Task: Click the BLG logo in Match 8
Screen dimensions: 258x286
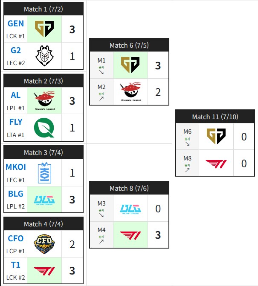Action: click(x=130, y=209)
